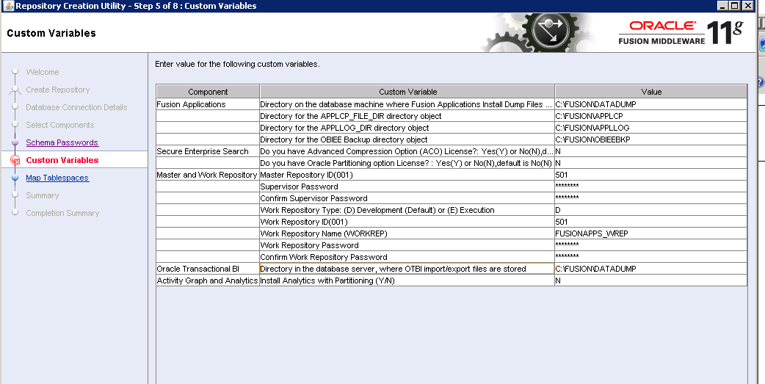Click the APPLLOG directory value field
Image resolution: width=765 pixels, height=384 pixels.
650,128
